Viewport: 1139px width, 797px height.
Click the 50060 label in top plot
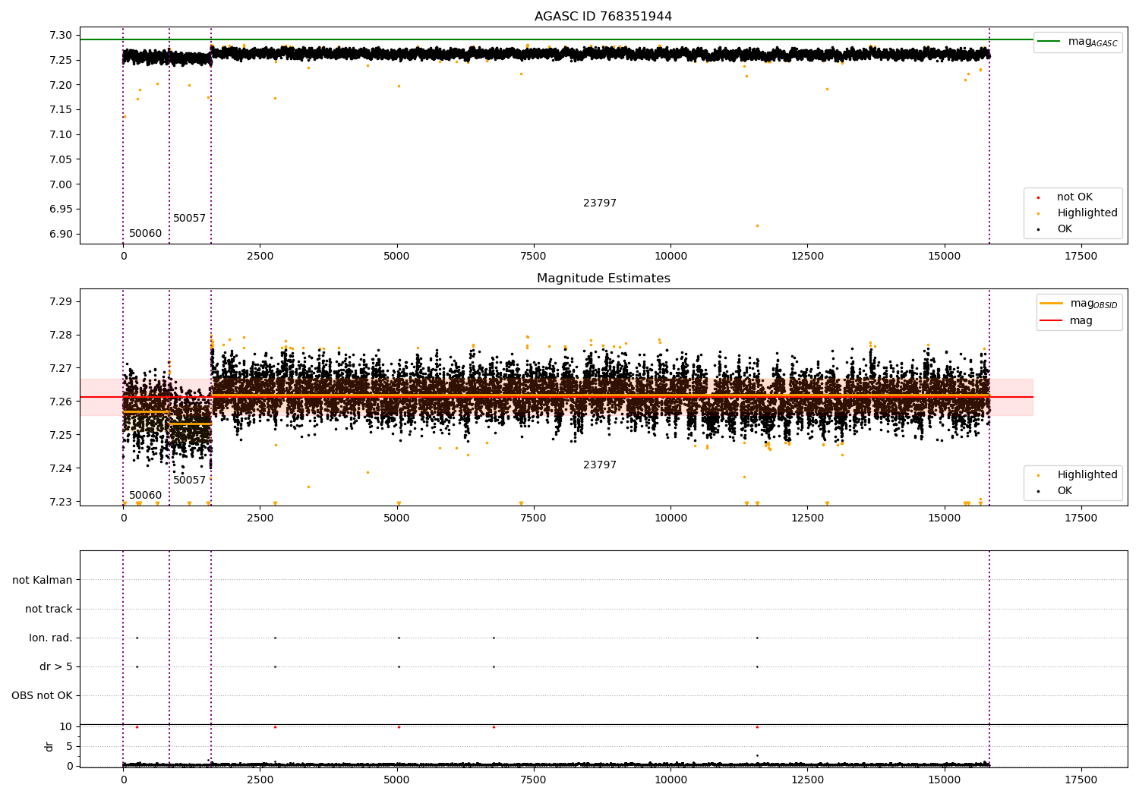145,234
